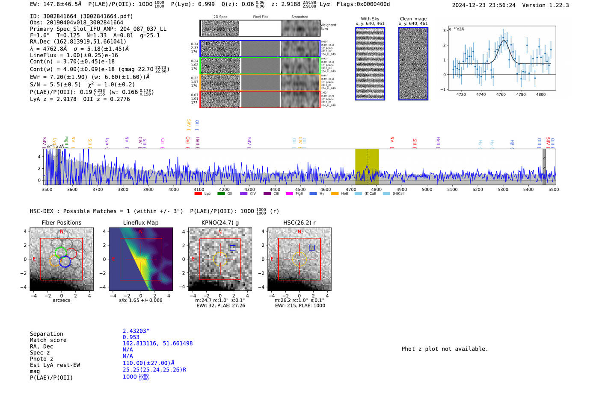Click the ID: 3002841664 line
This screenshot has height=407, width=599.
pyautogui.click(x=81, y=16)
